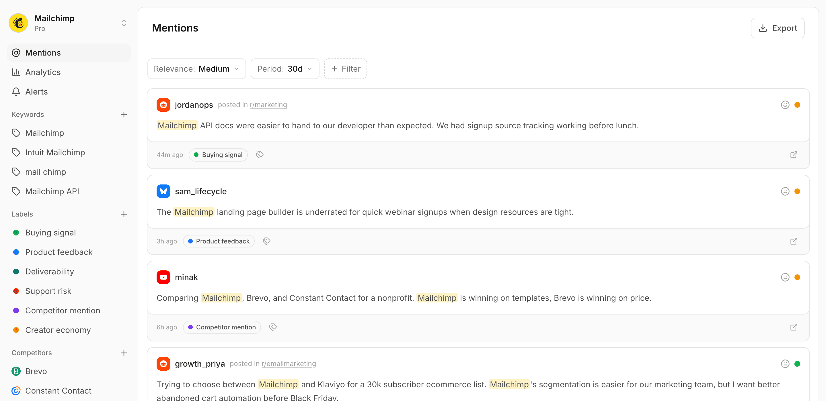Viewport: 826px width, 401px height.
Task: Add a new label with the plus icon
Action: point(124,214)
